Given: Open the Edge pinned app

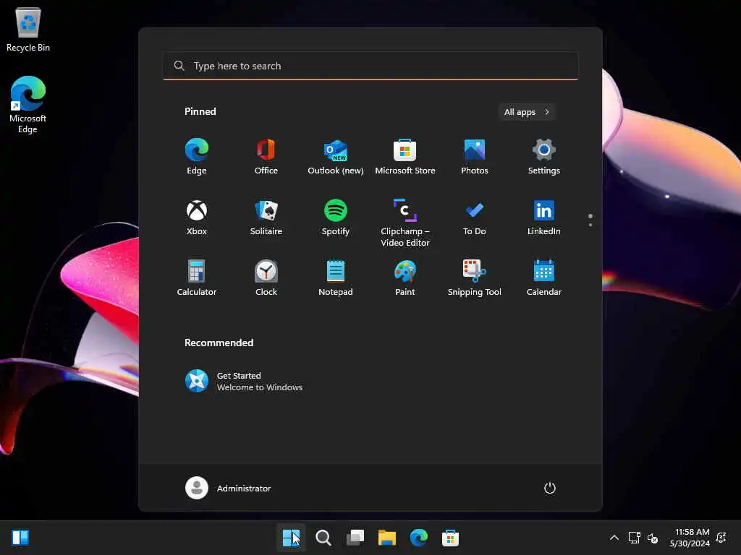Looking at the screenshot, I should point(197,157).
